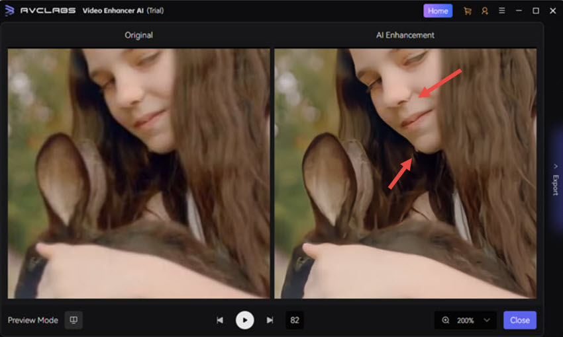The width and height of the screenshot is (563, 337).
Task: Open the hamburger menu
Action: click(501, 11)
